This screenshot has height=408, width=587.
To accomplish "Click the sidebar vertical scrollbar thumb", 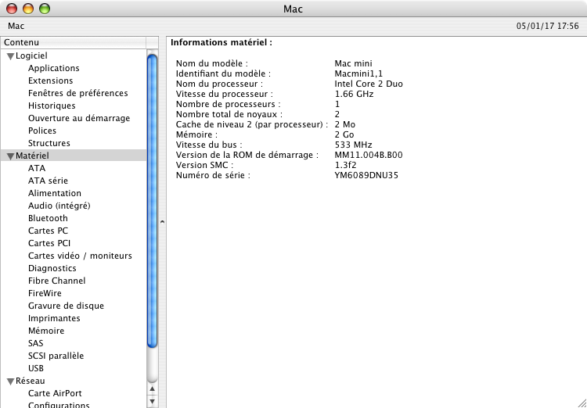I will 152,201.
